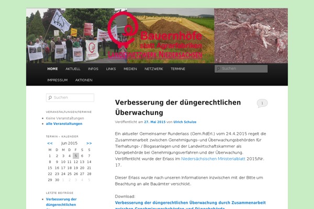Select day 30 in calendar
Screen dimensions: 314x209
tap(57, 180)
